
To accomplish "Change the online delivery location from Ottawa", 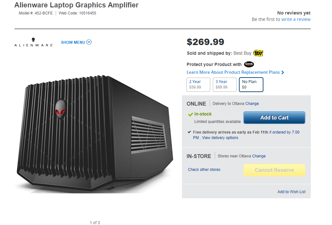I will point(252,104).
